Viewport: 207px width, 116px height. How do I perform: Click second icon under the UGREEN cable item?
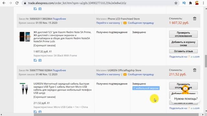[40, 112]
